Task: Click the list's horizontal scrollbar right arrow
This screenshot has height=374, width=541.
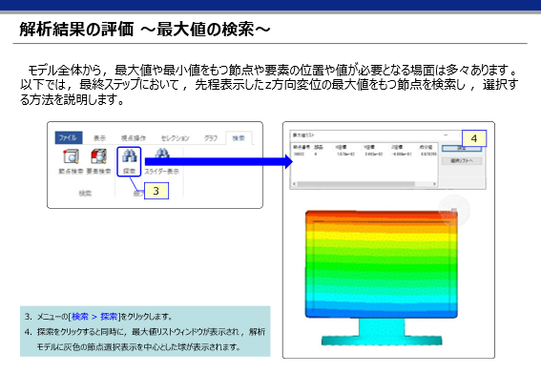Action: pos(434,184)
